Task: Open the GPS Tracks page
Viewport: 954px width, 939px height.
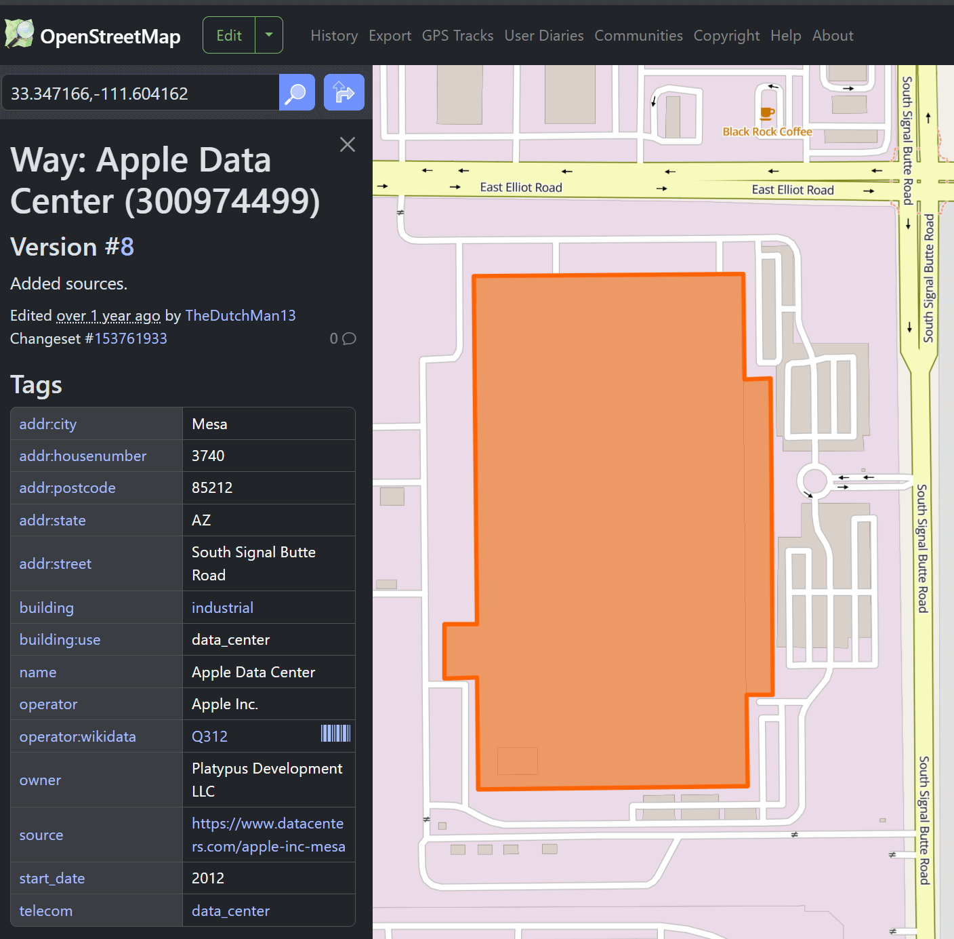Action: click(x=457, y=35)
